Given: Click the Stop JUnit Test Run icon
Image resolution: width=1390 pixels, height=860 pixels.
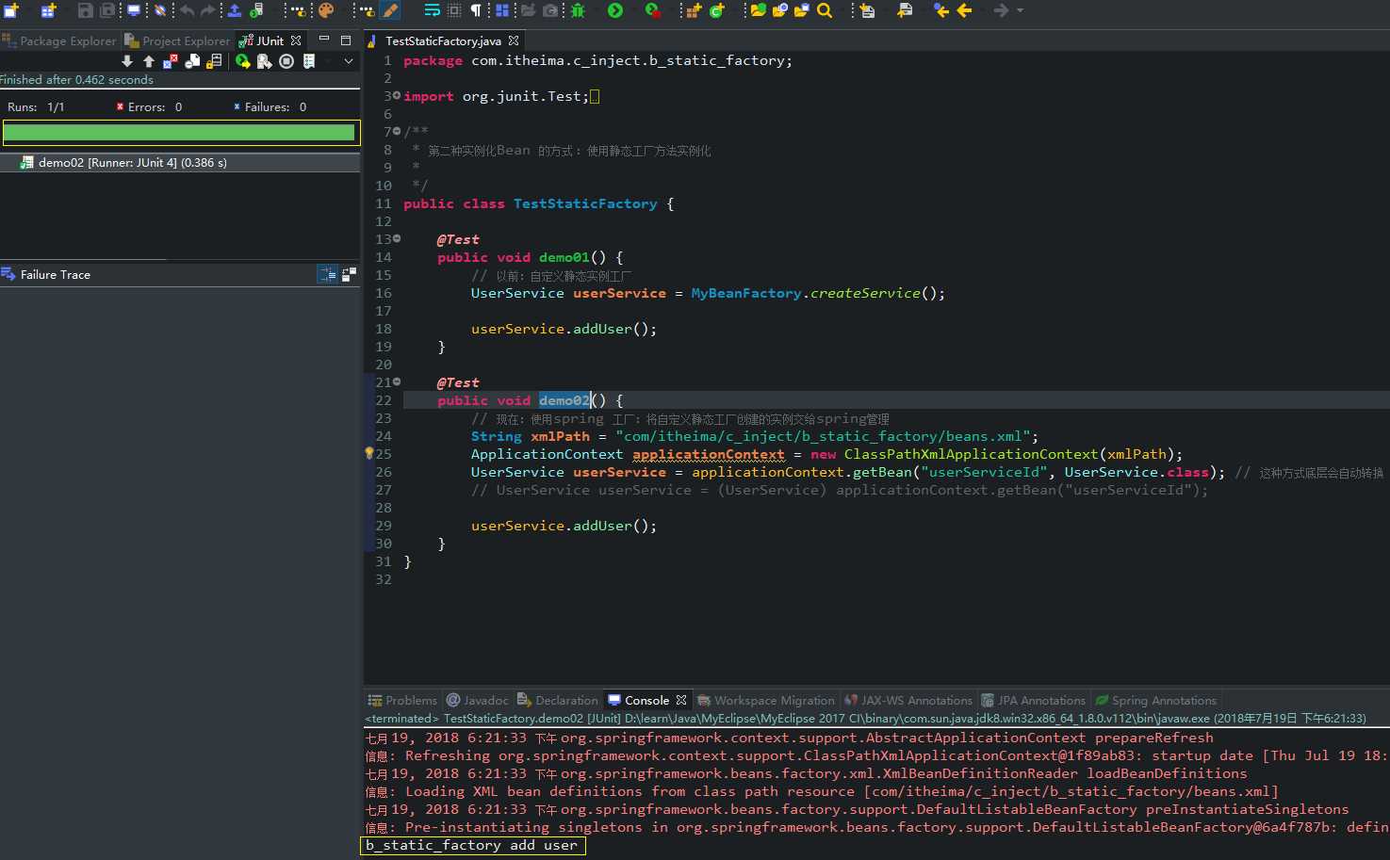Looking at the screenshot, I should (286, 61).
